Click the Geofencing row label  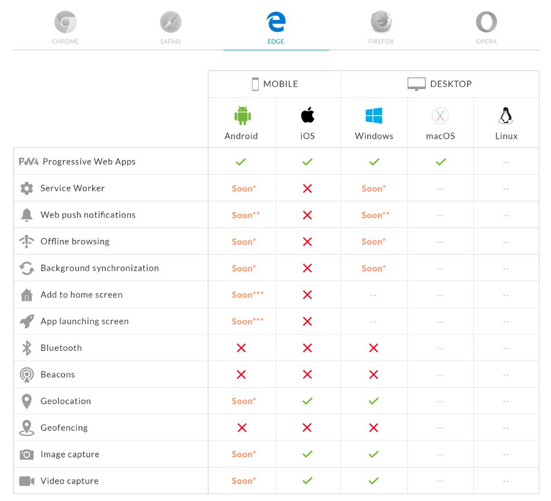[64, 428]
